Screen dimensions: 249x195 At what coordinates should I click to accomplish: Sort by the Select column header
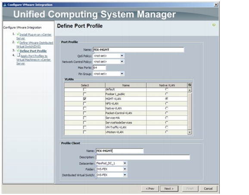[85, 85]
